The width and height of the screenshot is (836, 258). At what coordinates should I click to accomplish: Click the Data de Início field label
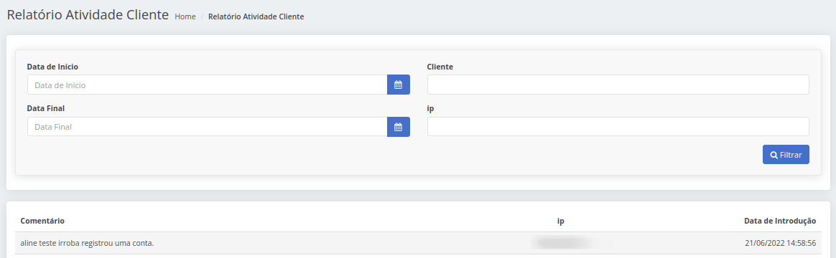click(x=52, y=67)
